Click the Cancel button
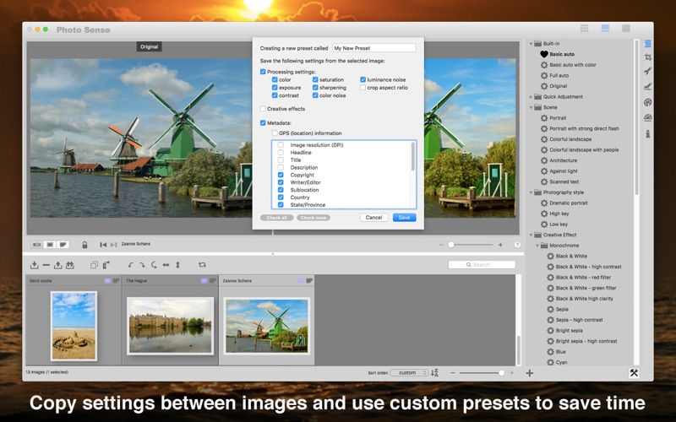 pyautogui.click(x=373, y=218)
